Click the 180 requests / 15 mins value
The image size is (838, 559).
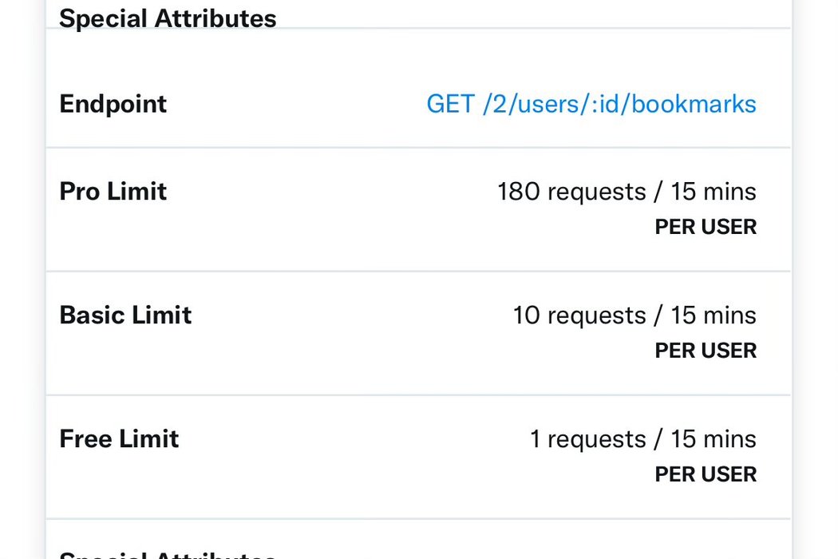pyautogui.click(x=627, y=192)
